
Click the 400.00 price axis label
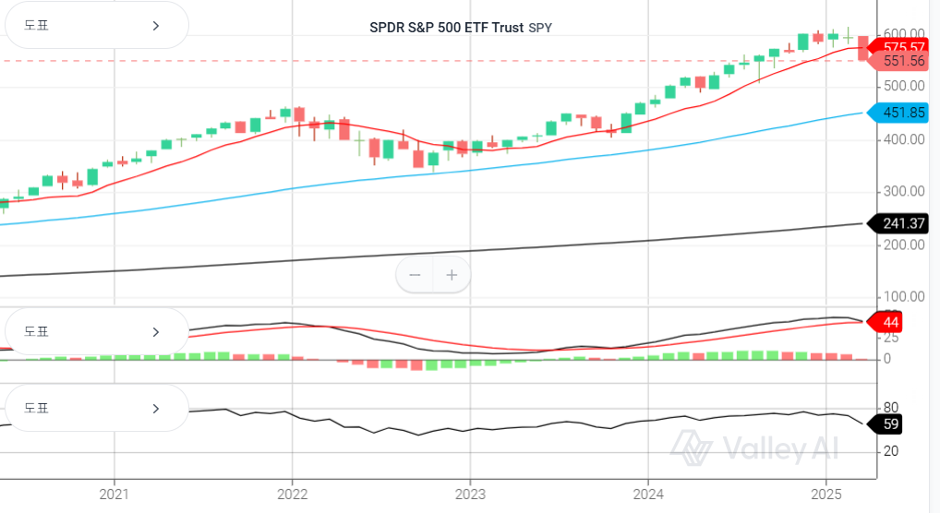pos(904,139)
